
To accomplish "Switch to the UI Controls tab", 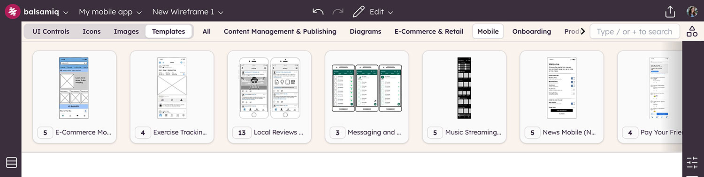I will point(51,31).
